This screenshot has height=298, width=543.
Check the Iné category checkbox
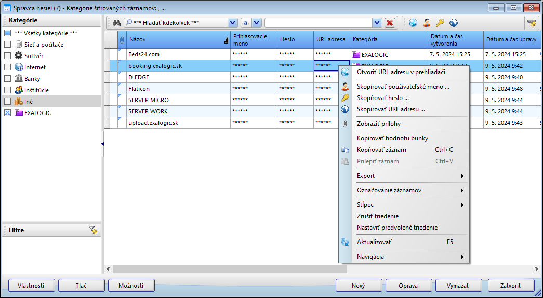[x=8, y=101]
